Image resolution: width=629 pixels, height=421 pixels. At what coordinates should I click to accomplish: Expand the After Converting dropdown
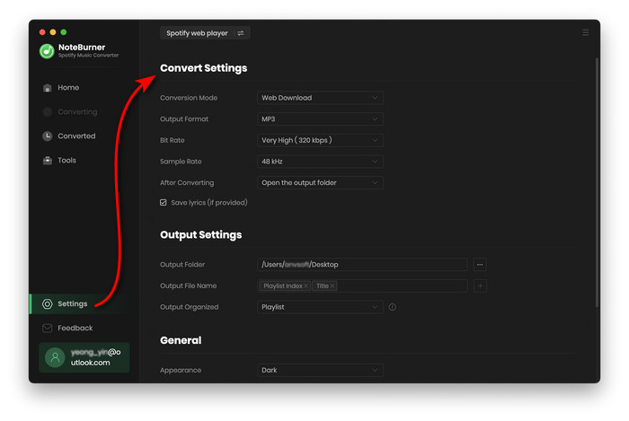click(x=320, y=182)
